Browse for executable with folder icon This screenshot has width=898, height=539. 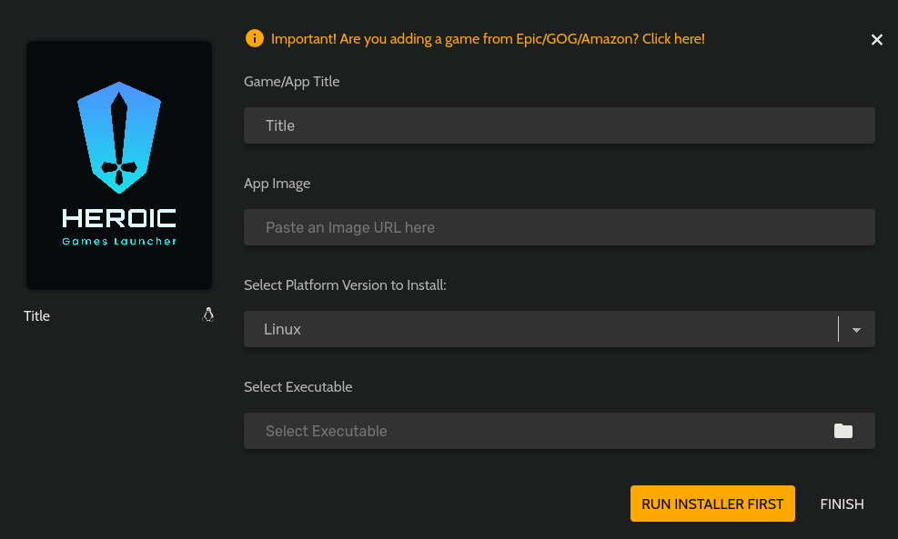click(x=843, y=431)
